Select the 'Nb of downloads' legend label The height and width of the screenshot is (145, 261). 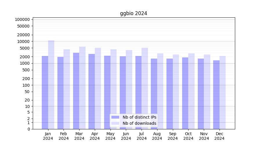coord(139,123)
